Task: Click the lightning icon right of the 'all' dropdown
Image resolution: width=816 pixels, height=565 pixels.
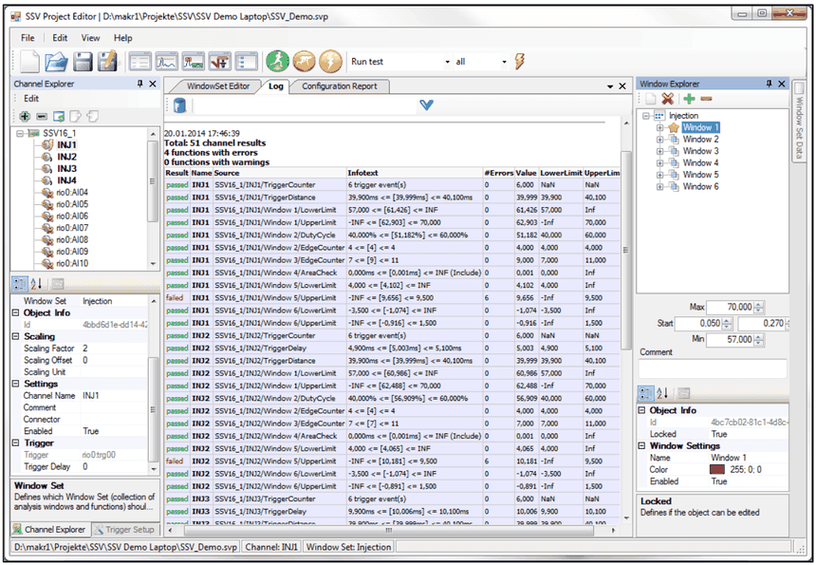Action: tap(519, 61)
